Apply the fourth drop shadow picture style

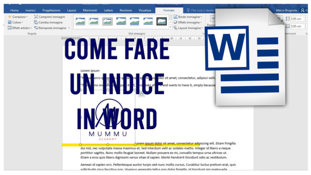tap(121, 21)
